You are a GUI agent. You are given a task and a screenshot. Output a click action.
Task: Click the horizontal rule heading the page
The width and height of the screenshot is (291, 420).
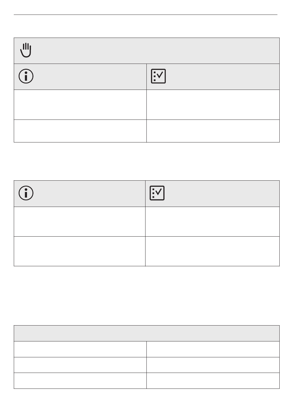point(145,15)
